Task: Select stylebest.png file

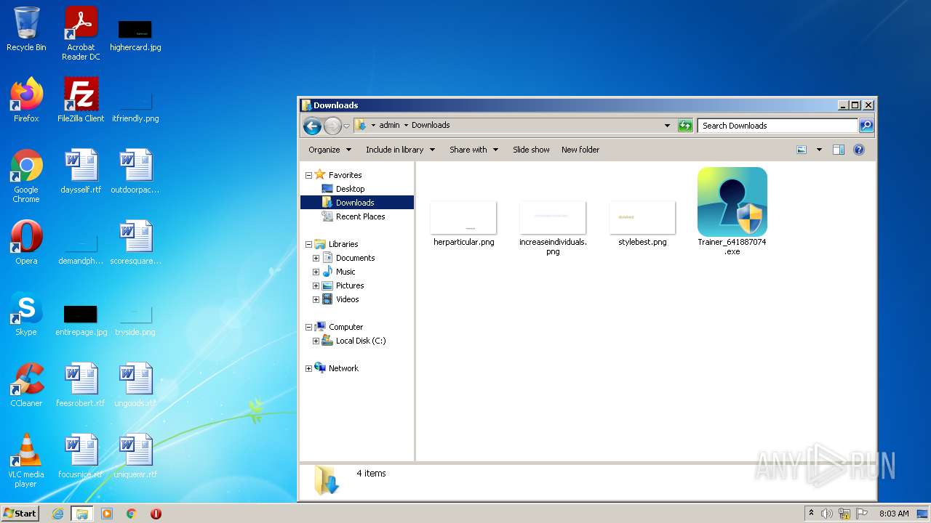Action: click(x=642, y=224)
